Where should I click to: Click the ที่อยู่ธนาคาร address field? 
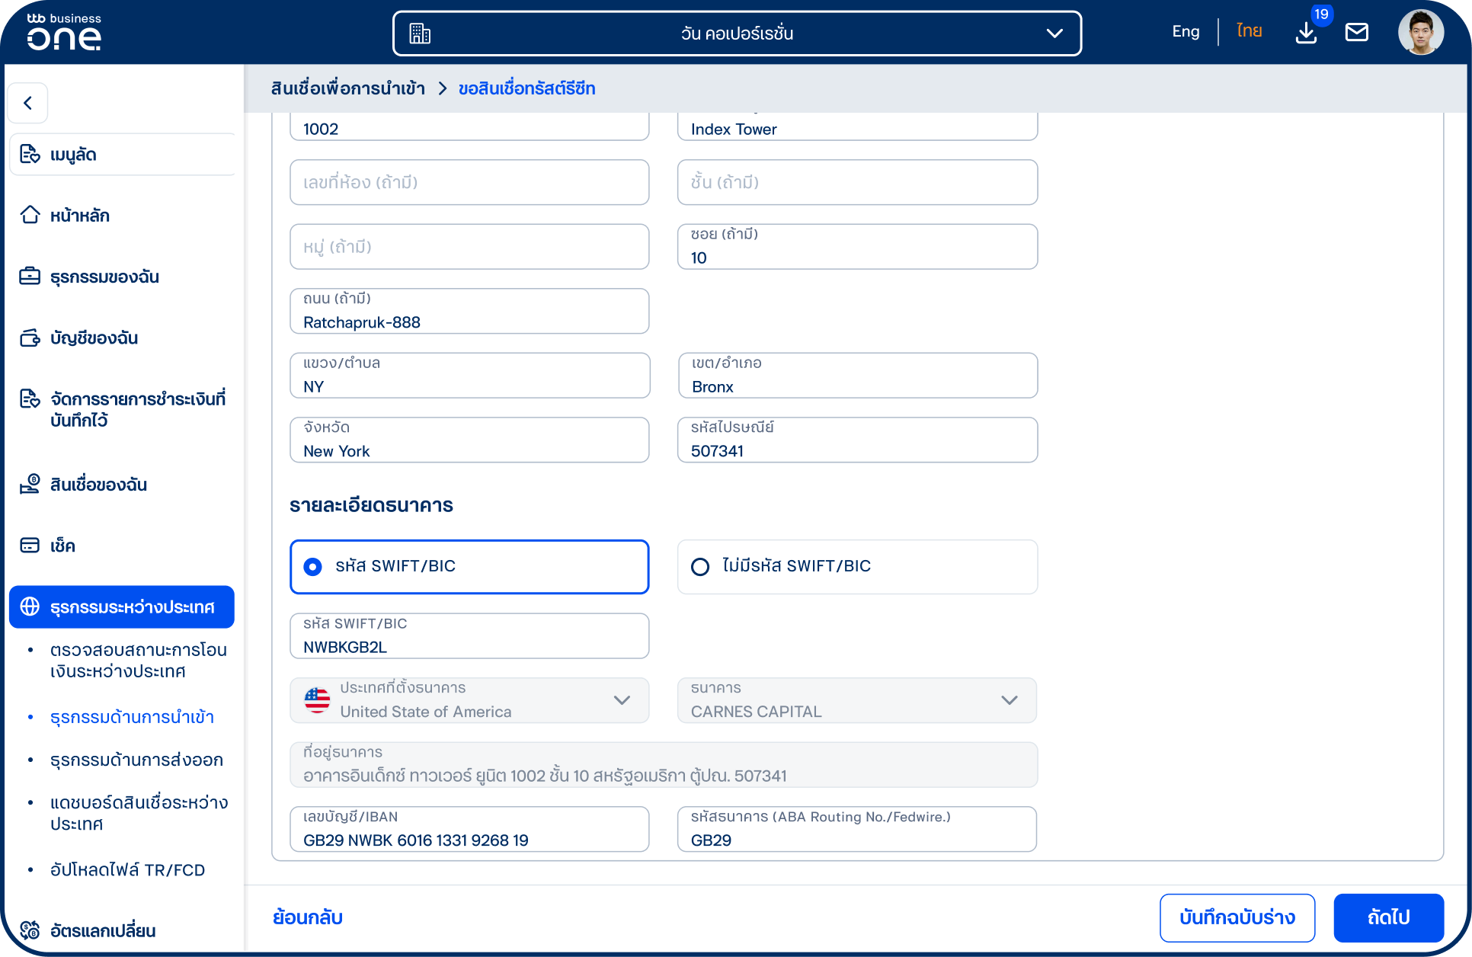[664, 765]
